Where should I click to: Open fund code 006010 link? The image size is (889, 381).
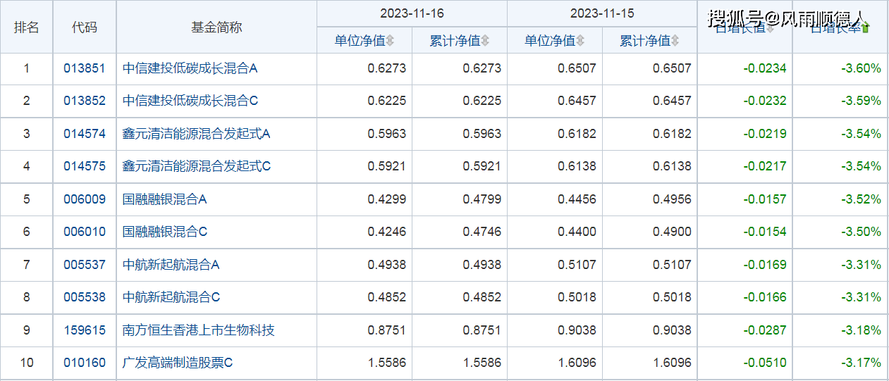[85, 232]
